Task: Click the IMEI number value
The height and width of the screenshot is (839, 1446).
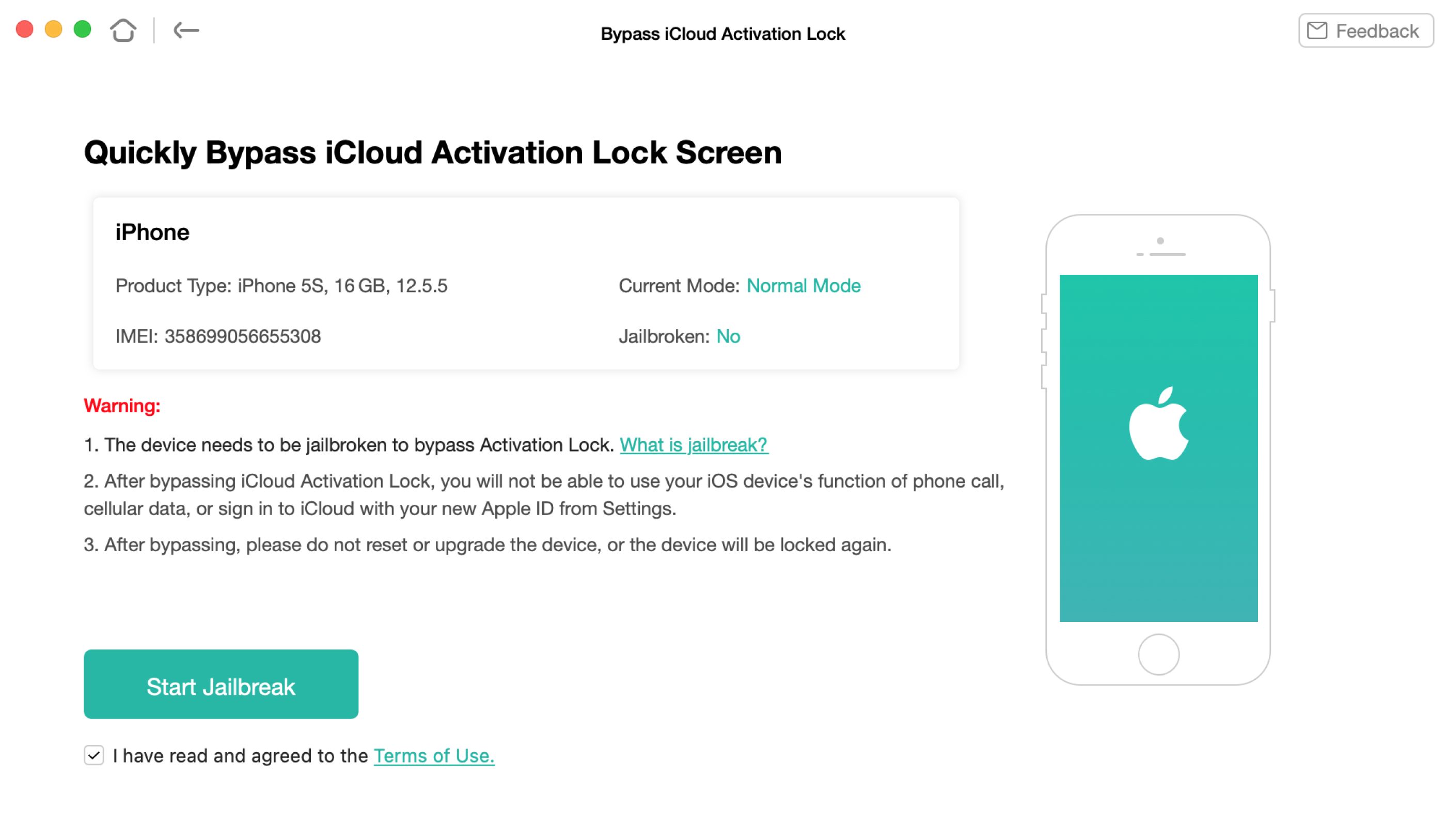Action: (242, 336)
